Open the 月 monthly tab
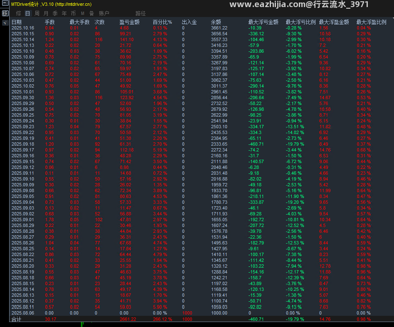 [x=46, y=13]
